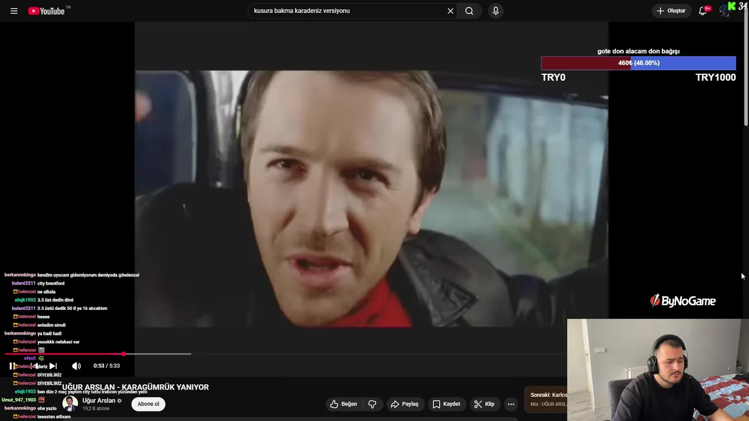
Task: Subscribe with Abone ol button
Action: coord(149,404)
